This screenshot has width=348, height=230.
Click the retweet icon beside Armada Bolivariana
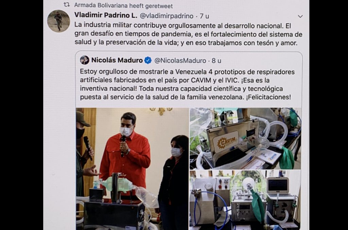pyautogui.click(x=67, y=5)
